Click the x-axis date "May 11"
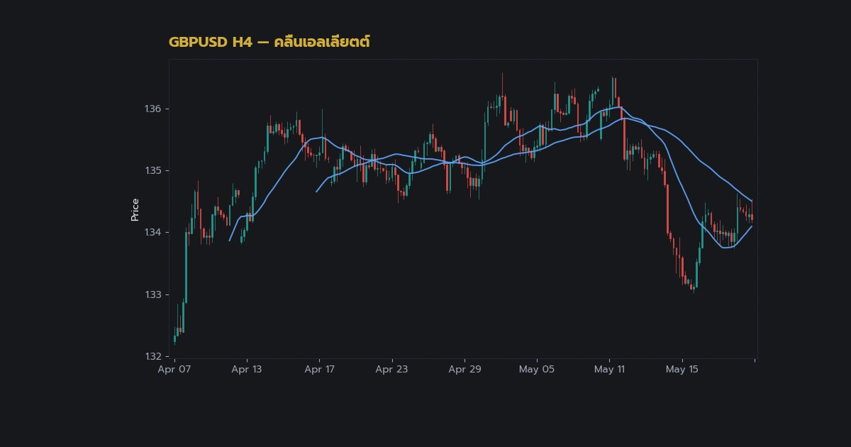851x447 pixels. [x=610, y=370]
